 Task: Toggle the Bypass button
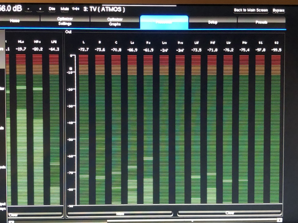pos(278,10)
